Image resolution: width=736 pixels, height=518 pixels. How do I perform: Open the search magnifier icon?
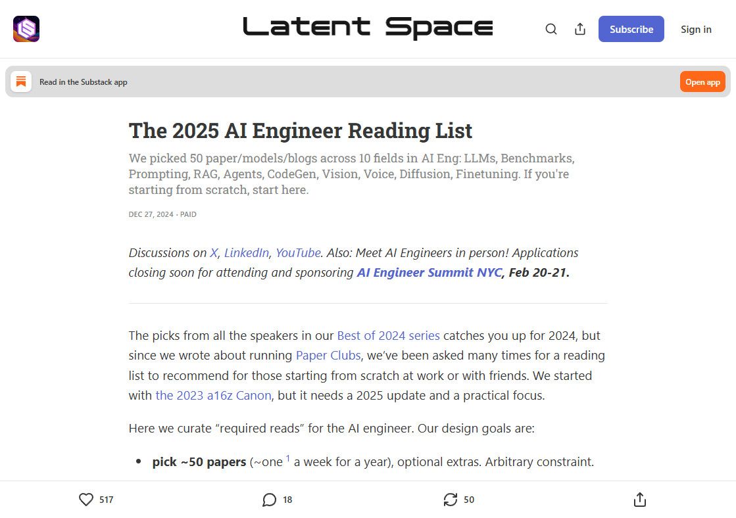coord(551,29)
